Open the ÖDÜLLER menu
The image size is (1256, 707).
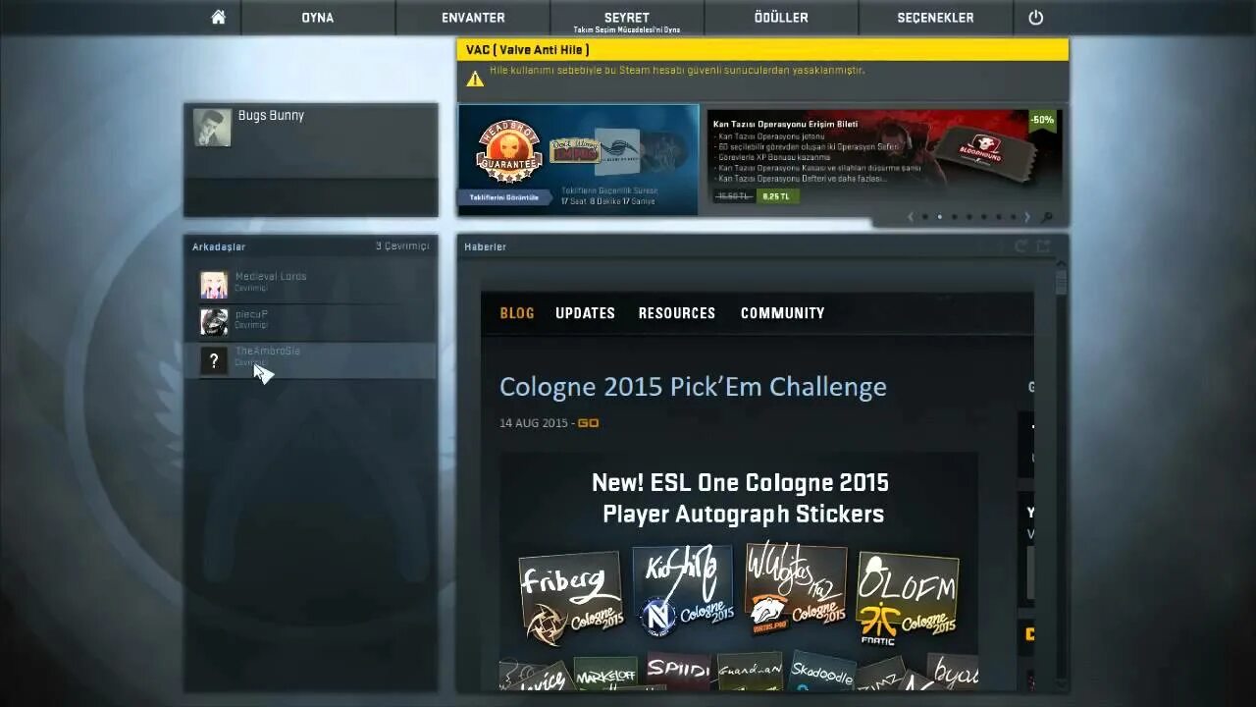tap(781, 18)
